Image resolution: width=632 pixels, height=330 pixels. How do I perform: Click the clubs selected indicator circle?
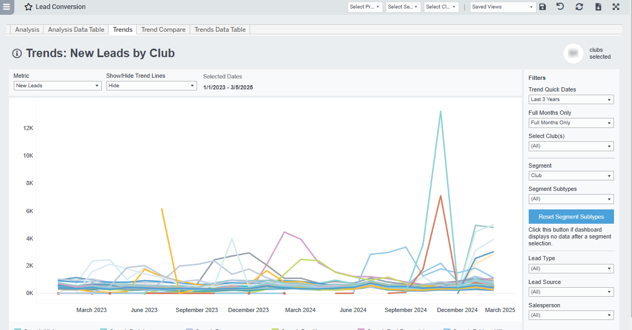point(573,53)
